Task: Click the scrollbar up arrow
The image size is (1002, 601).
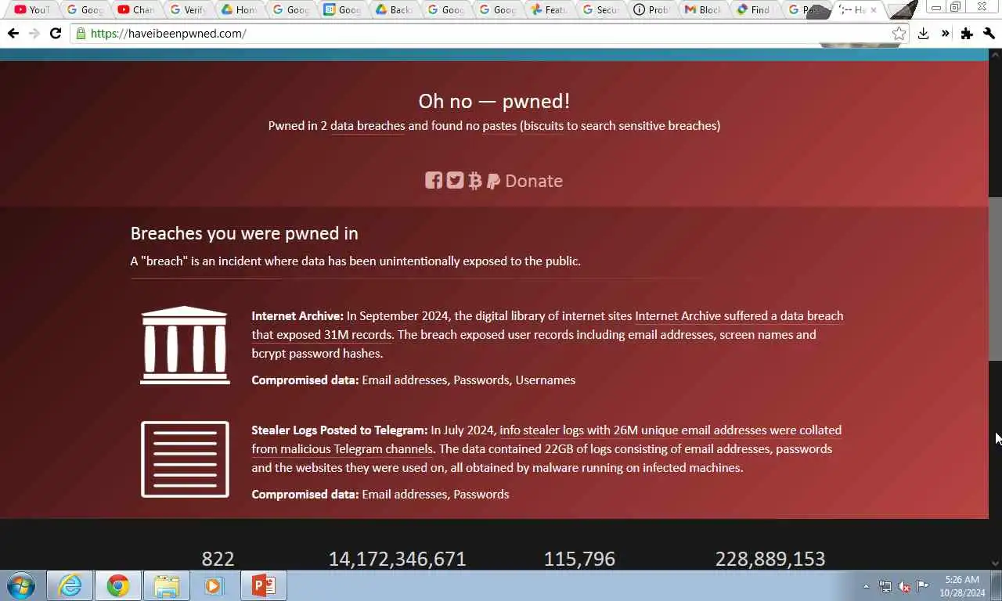Action: 996,55
